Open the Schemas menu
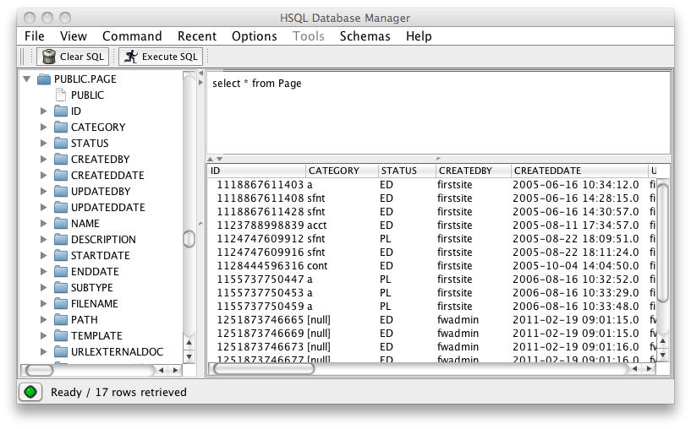Image resolution: width=691 pixels, height=429 pixels. (365, 36)
